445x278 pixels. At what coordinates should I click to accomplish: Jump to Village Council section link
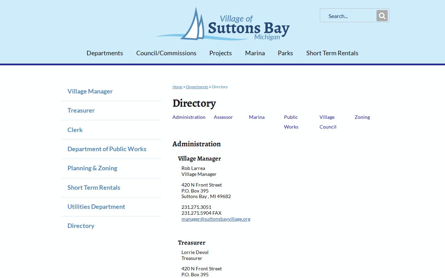click(x=328, y=122)
